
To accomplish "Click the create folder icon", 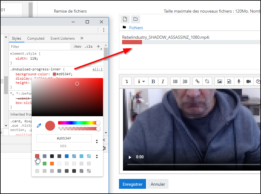I will click(x=135, y=19).
